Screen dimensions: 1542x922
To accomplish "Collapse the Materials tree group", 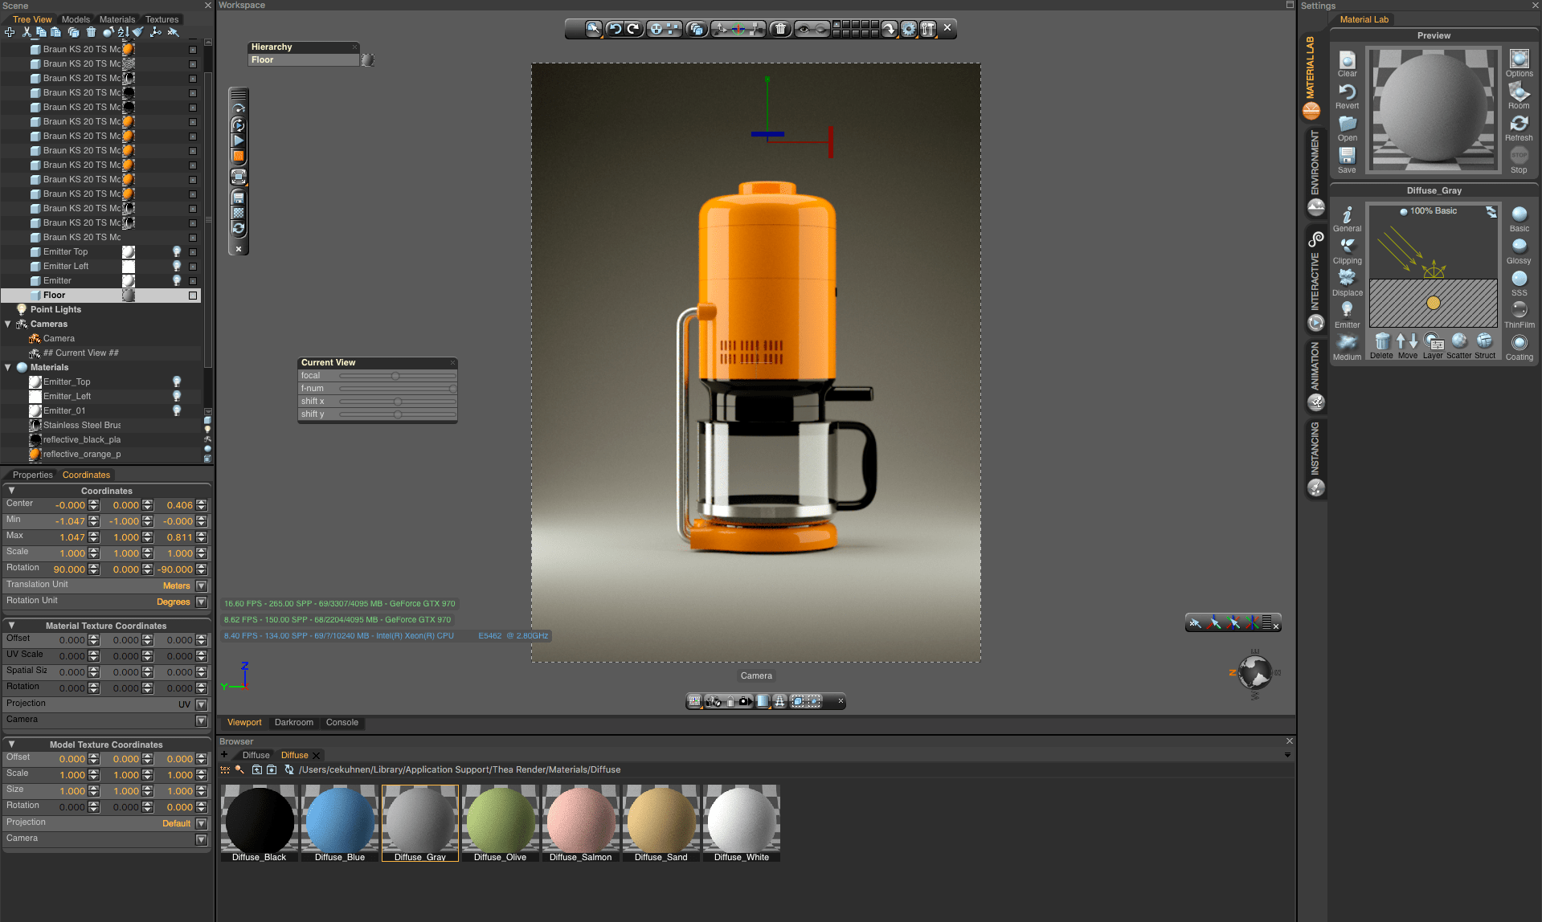I will click(8, 368).
